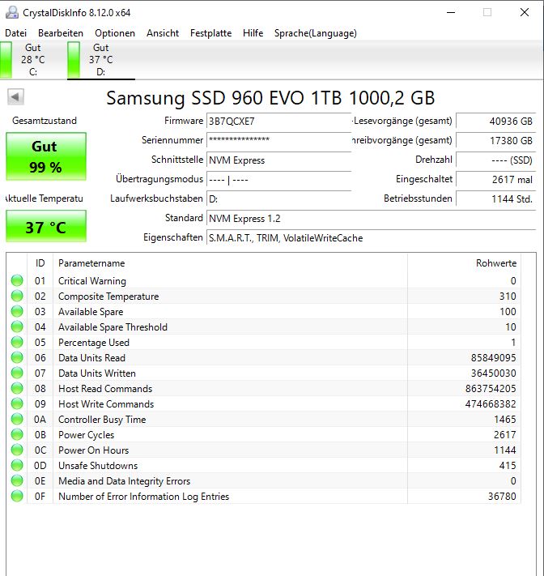Click the Laufwerksbuchstaben field D:
The height and width of the screenshot is (576, 544).
(279, 199)
